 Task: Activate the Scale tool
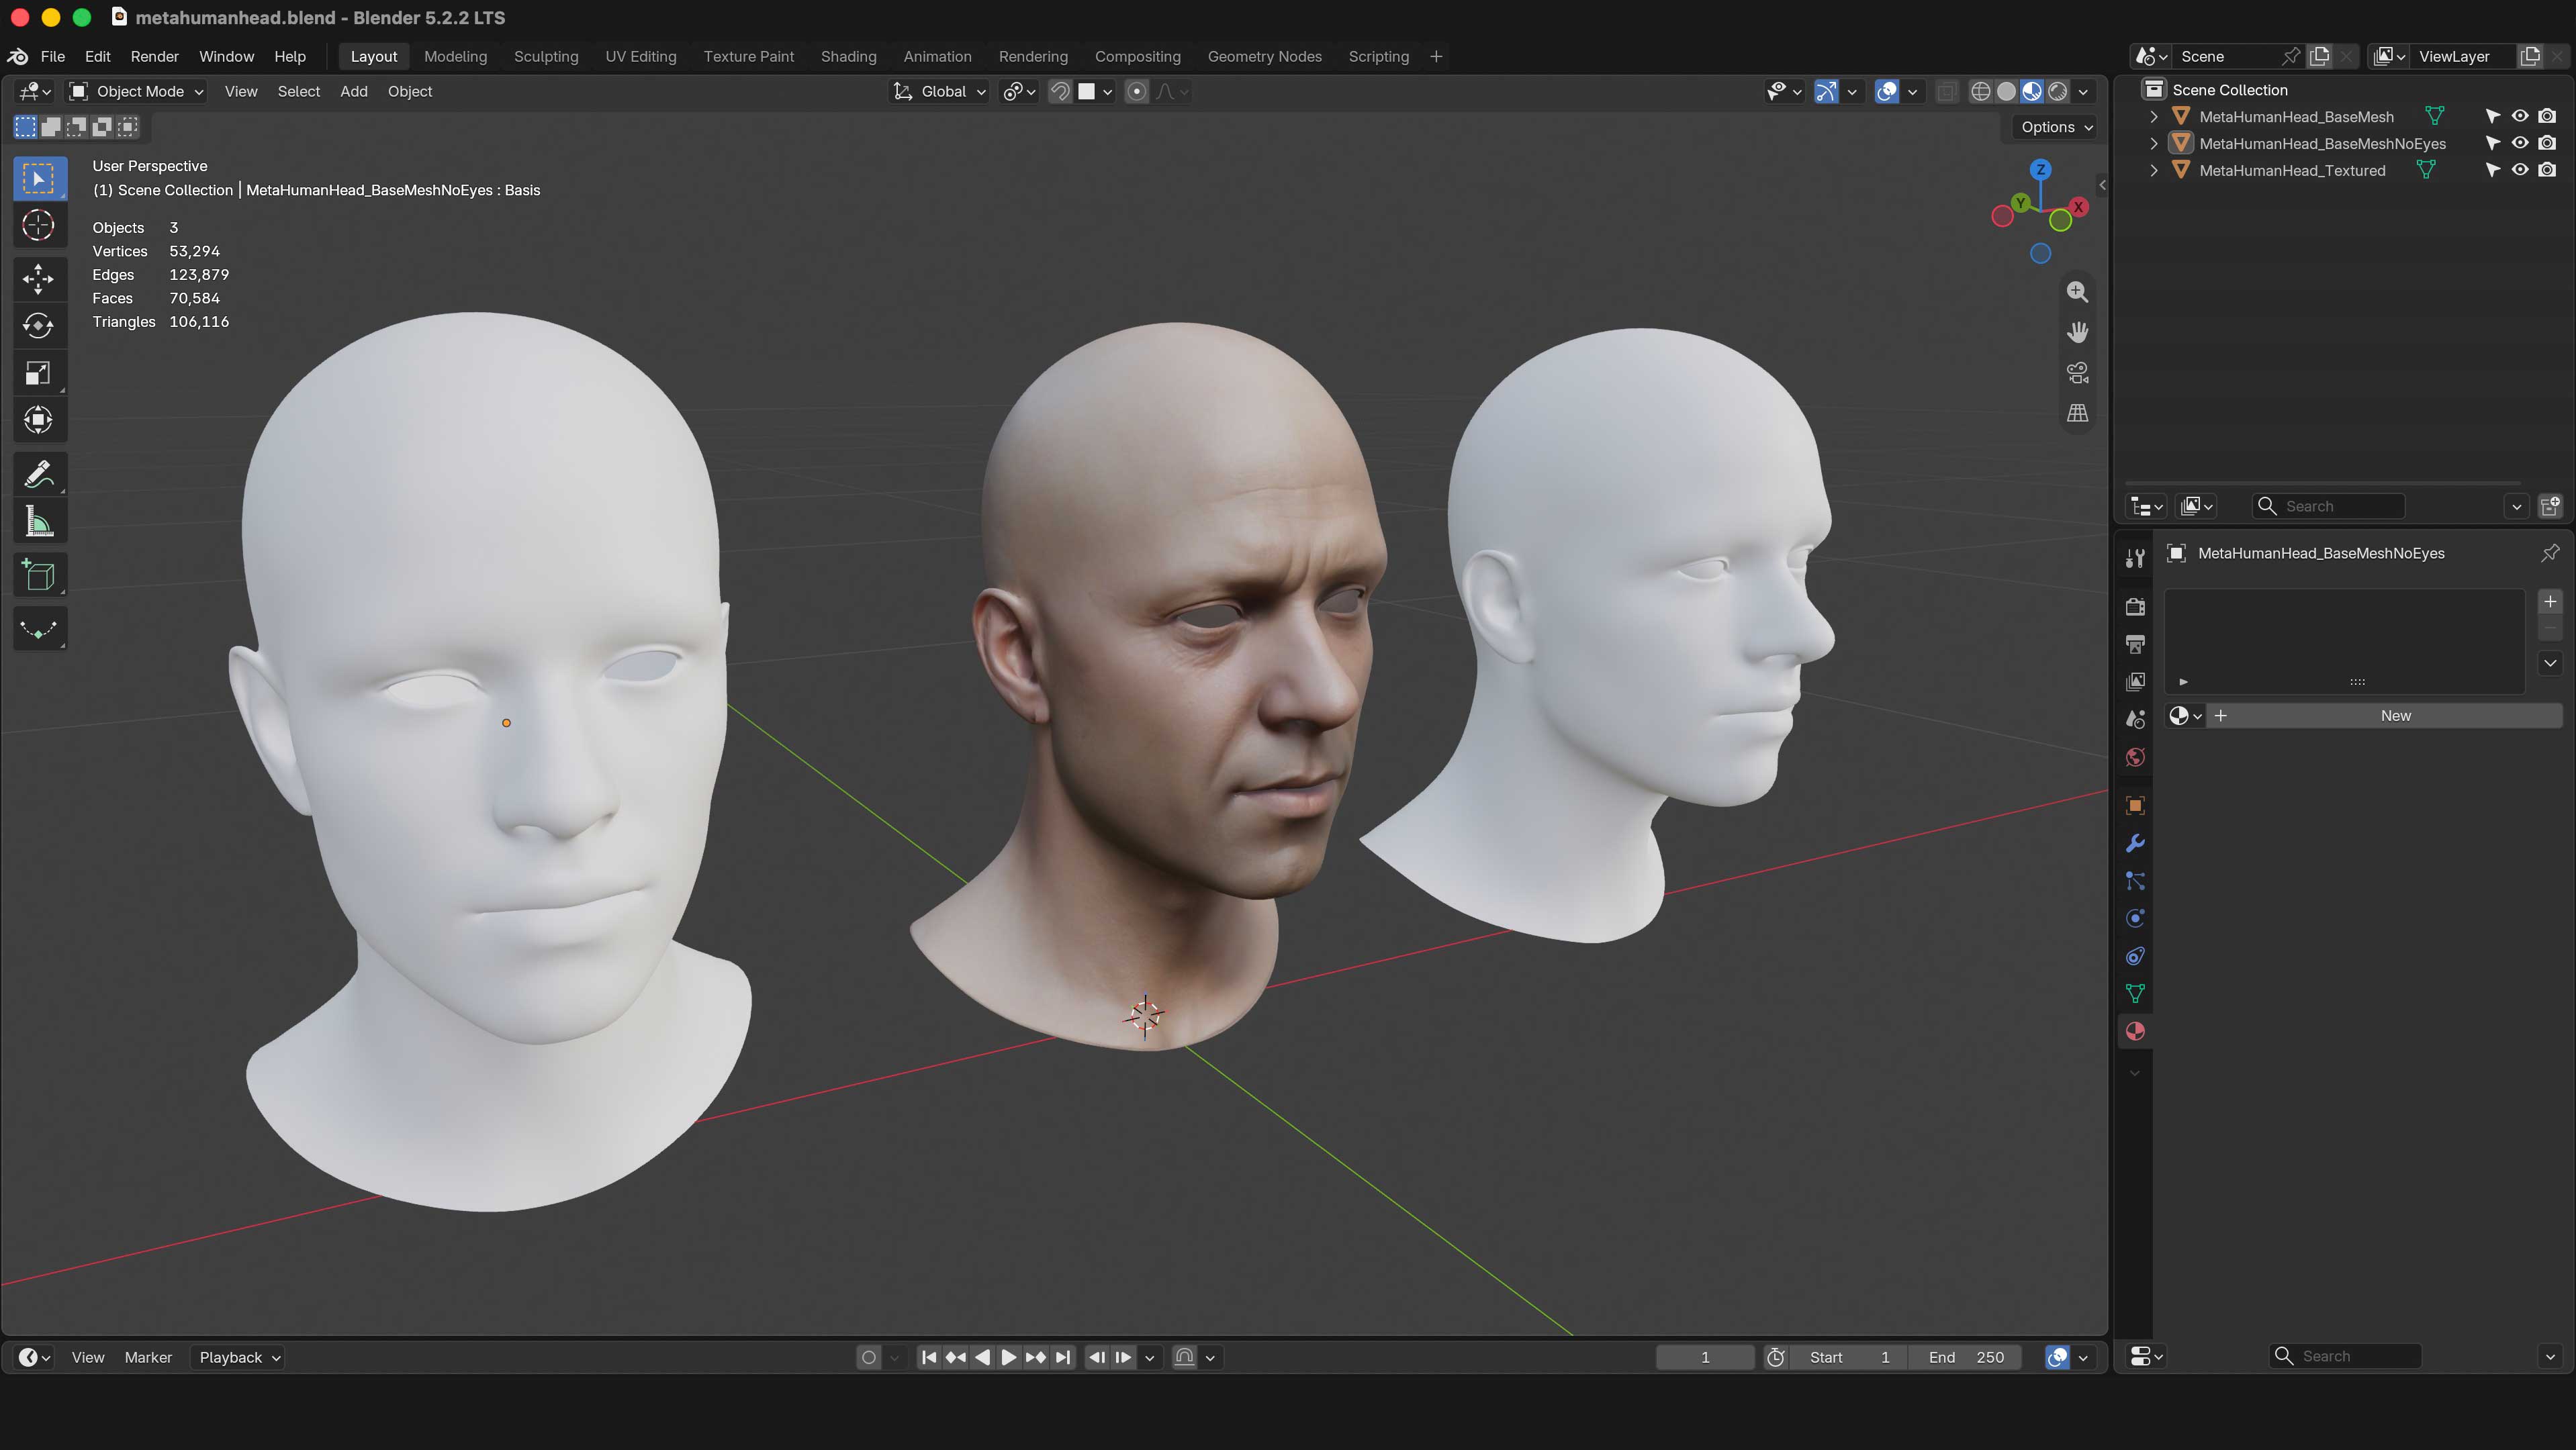[38, 373]
